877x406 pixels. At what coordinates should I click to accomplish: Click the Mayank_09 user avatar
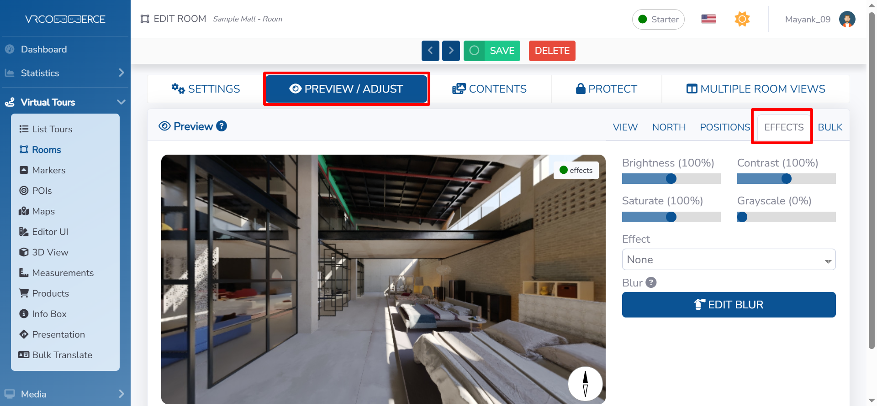847,19
